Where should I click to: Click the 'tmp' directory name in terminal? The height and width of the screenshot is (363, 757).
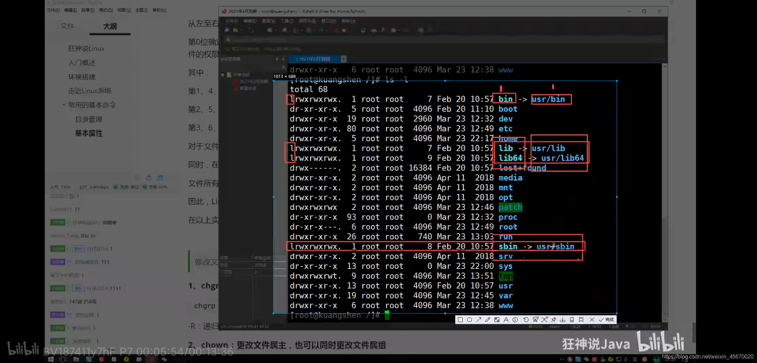click(505, 276)
